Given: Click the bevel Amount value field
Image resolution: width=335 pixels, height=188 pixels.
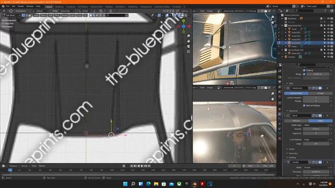Looking at the screenshot, I should click(x=316, y=129).
